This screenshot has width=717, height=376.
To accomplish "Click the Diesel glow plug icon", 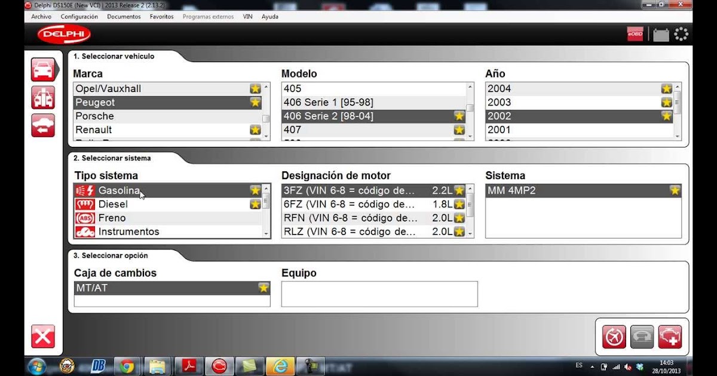I will coord(85,204).
